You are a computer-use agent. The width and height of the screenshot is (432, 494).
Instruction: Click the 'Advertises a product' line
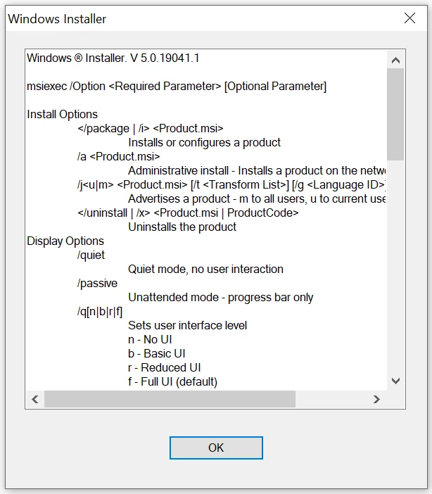point(257,199)
